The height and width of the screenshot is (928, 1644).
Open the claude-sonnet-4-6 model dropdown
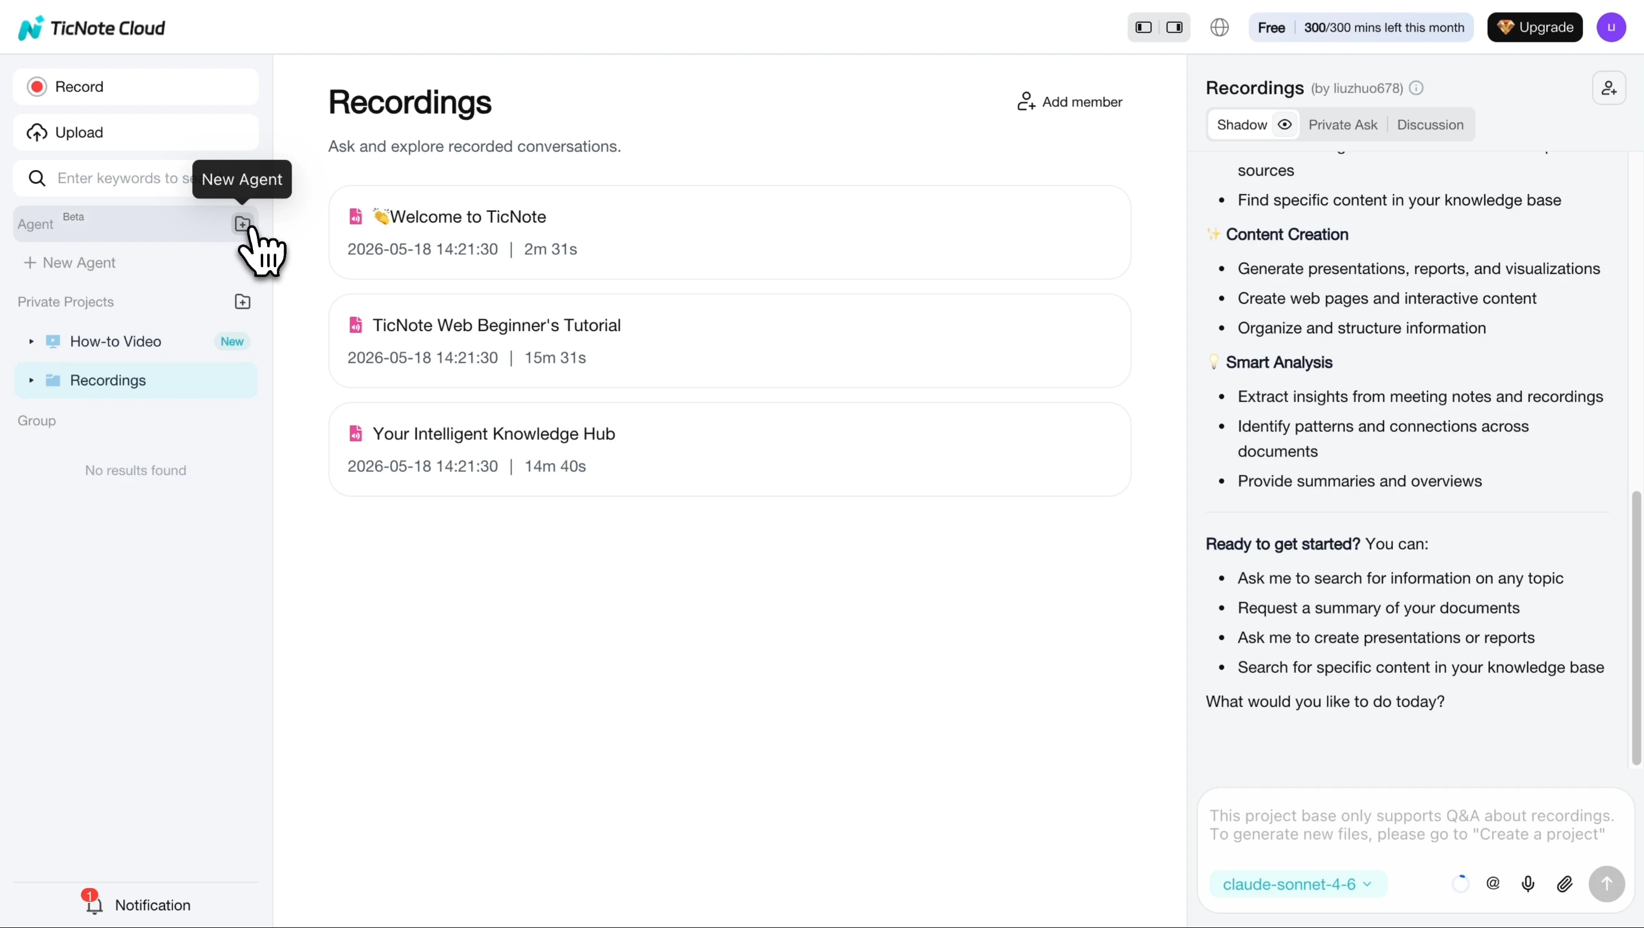coord(1298,884)
